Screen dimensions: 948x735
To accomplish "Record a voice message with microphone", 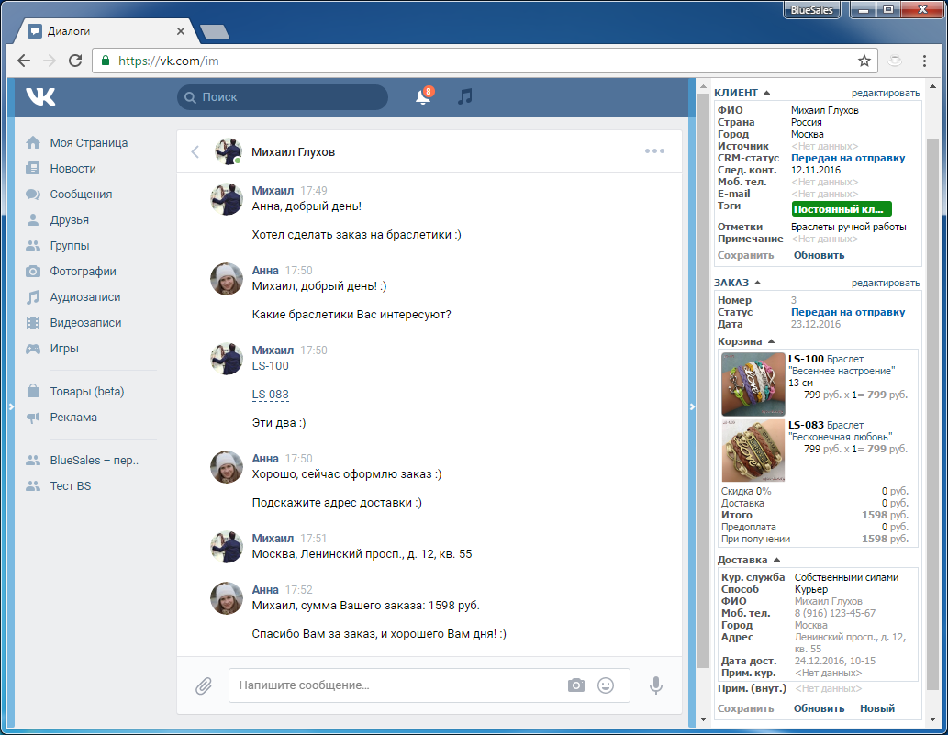I will click(x=656, y=685).
